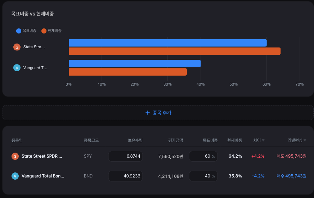
Task: Click the 64.2% current weight value
Action: click(235, 156)
